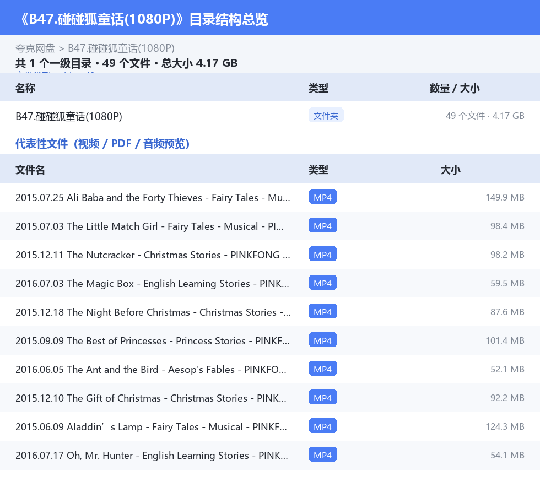Open The Nutcracker Christmas Stories file
The image size is (540, 487).
(153, 255)
